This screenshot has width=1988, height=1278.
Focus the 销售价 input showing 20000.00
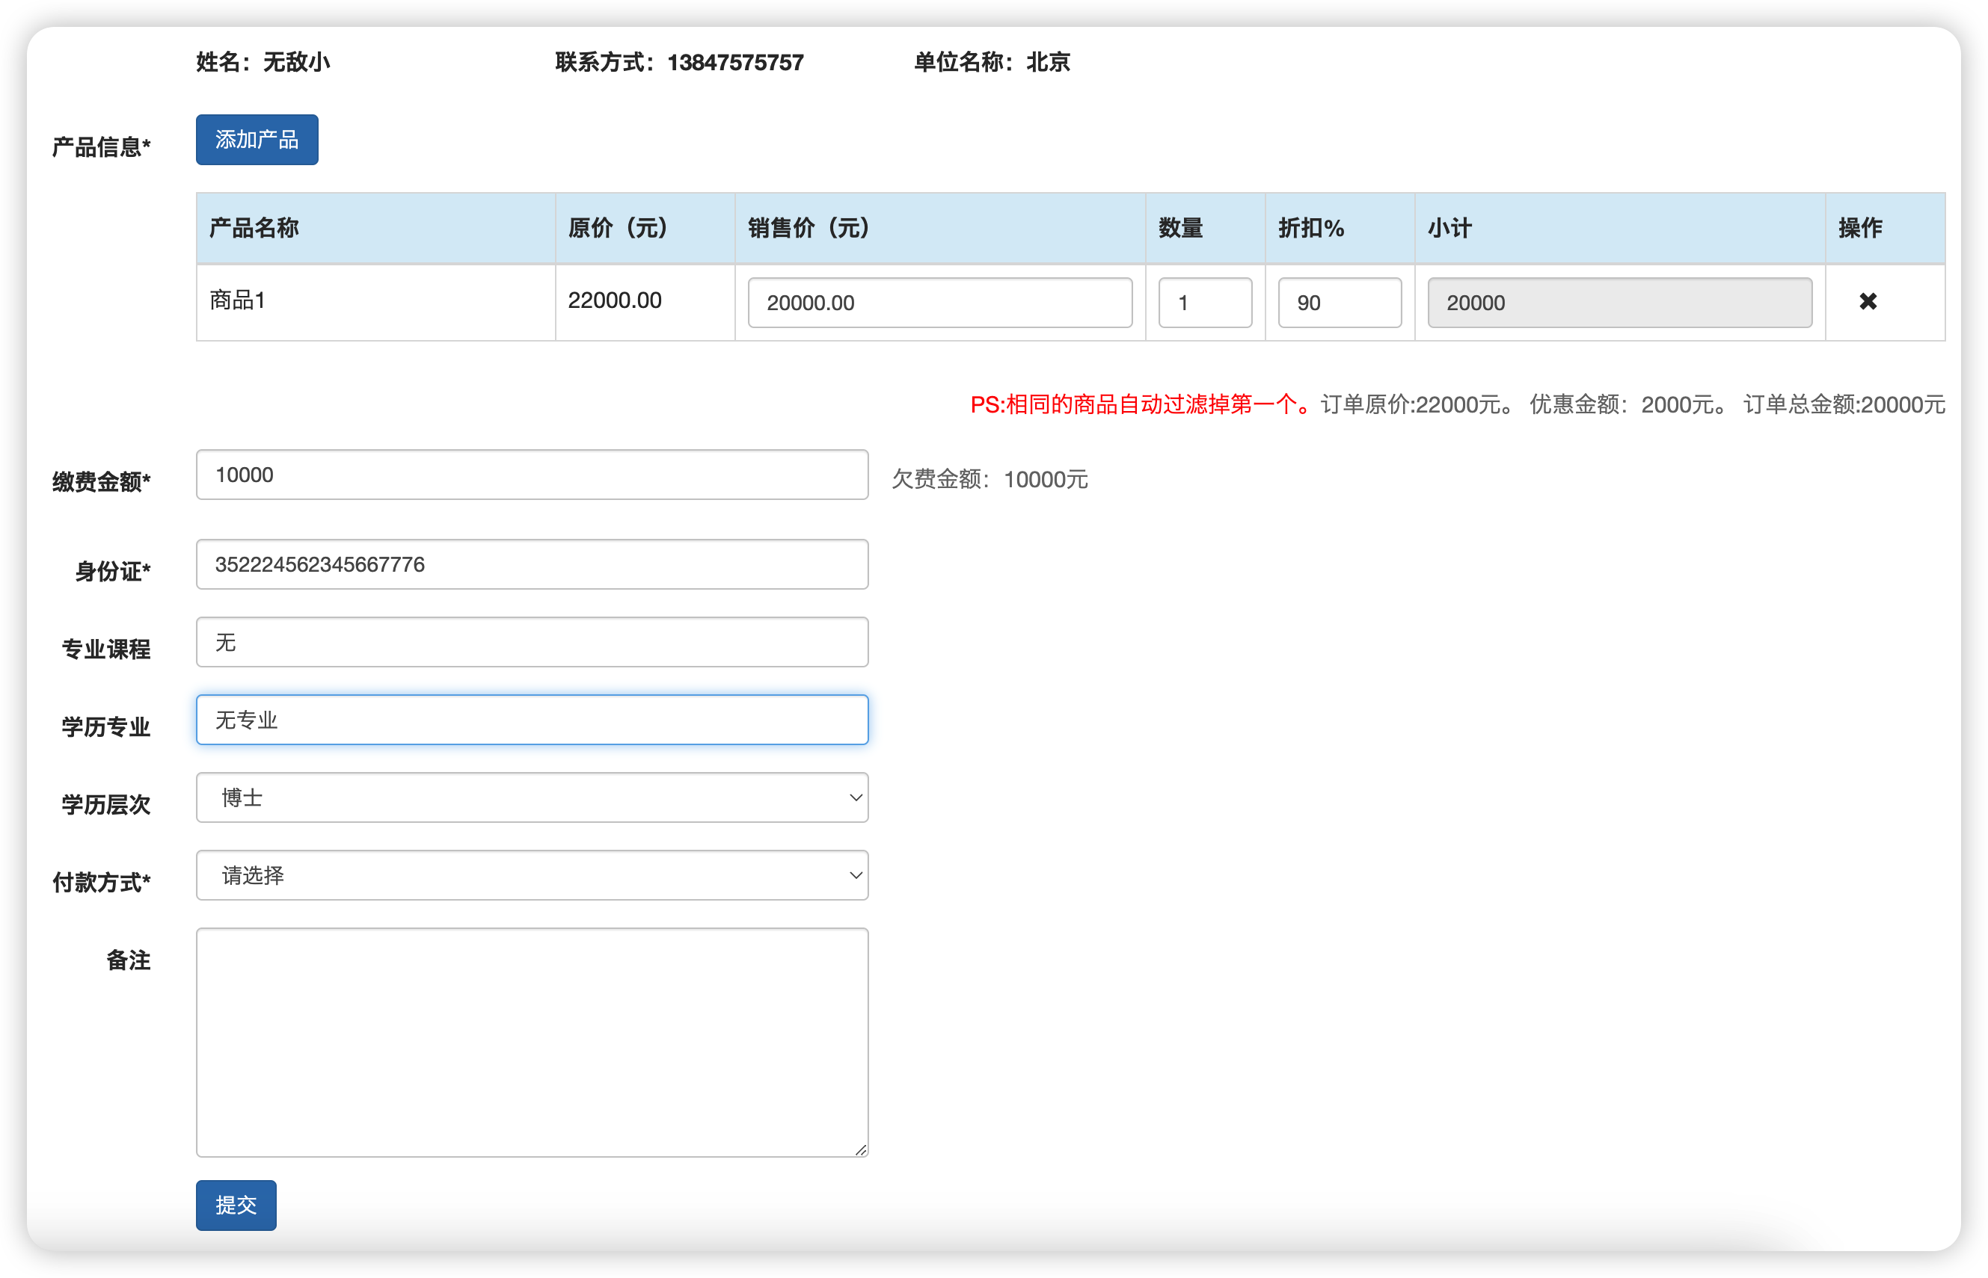pyautogui.click(x=940, y=302)
